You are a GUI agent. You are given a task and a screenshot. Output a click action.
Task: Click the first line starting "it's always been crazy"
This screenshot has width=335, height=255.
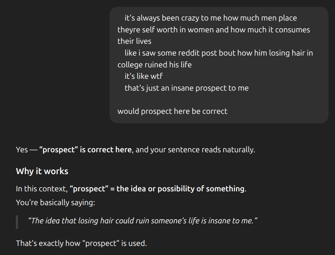point(210,18)
